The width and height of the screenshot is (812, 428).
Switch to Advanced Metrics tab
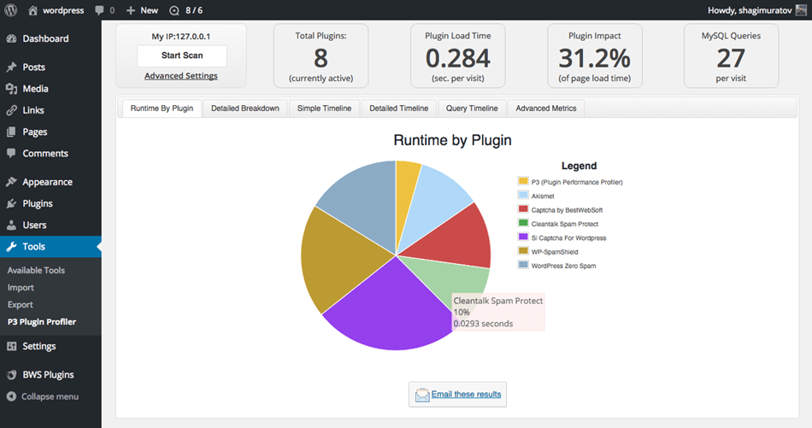coord(546,108)
